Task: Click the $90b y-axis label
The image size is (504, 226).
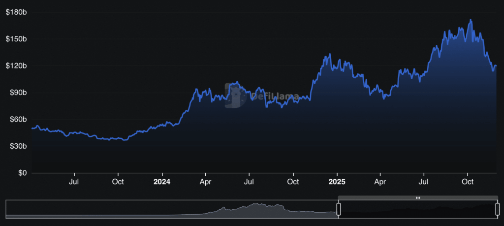Action: (18, 93)
